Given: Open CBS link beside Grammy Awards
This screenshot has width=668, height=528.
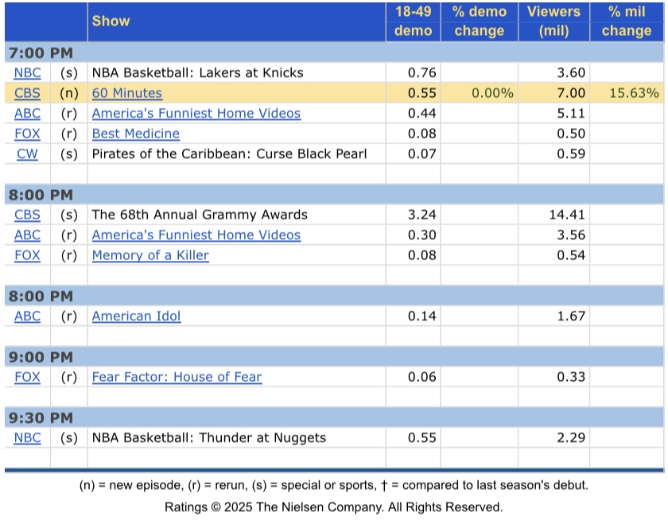Looking at the screenshot, I should [x=27, y=215].
